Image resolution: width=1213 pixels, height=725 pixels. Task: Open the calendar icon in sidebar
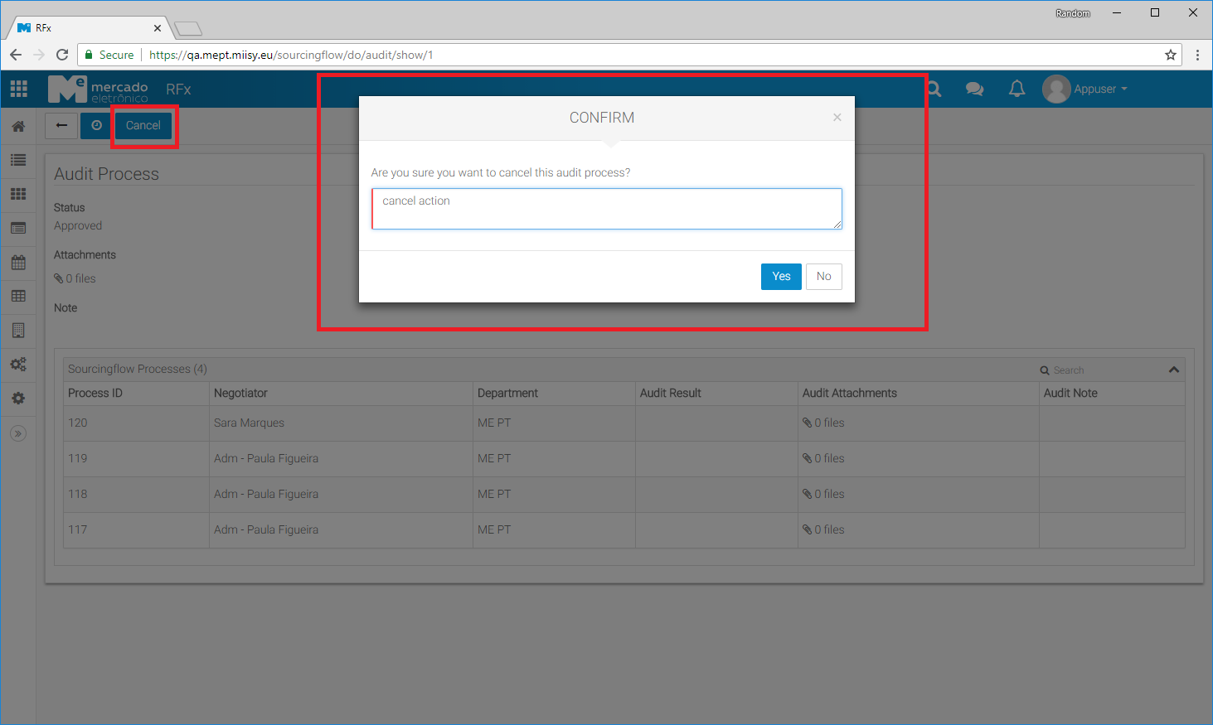click(18, 263)
